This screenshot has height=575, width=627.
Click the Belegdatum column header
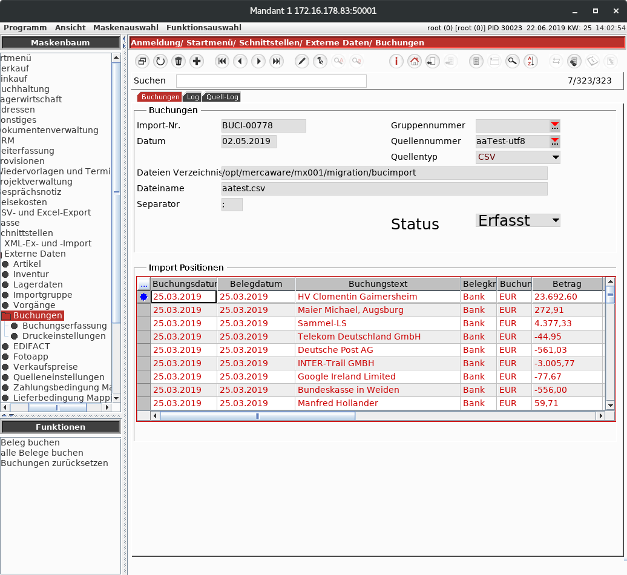[256, 284]
